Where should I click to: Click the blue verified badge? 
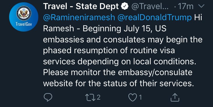pyautogui.click(x=125, y=7)
